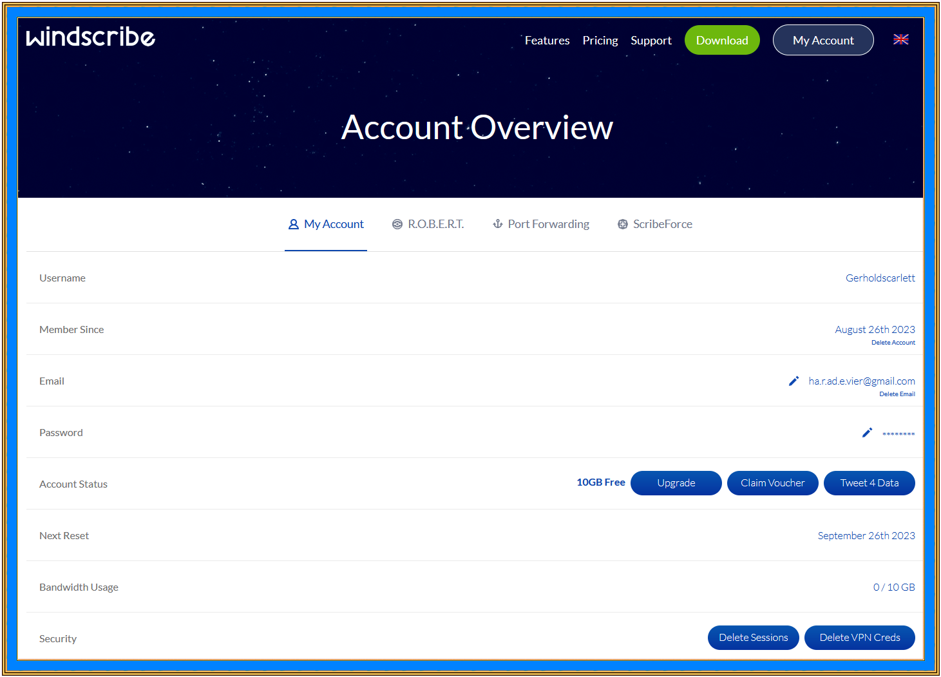Click the Windscribe logo

pos(91,37)
